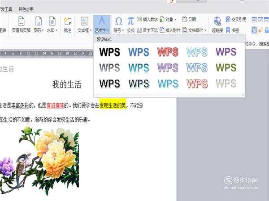The width and height of the screenshot is (269, 201).
Task: Choose the cyan WPS style, third row
Action: coord(168,84)
